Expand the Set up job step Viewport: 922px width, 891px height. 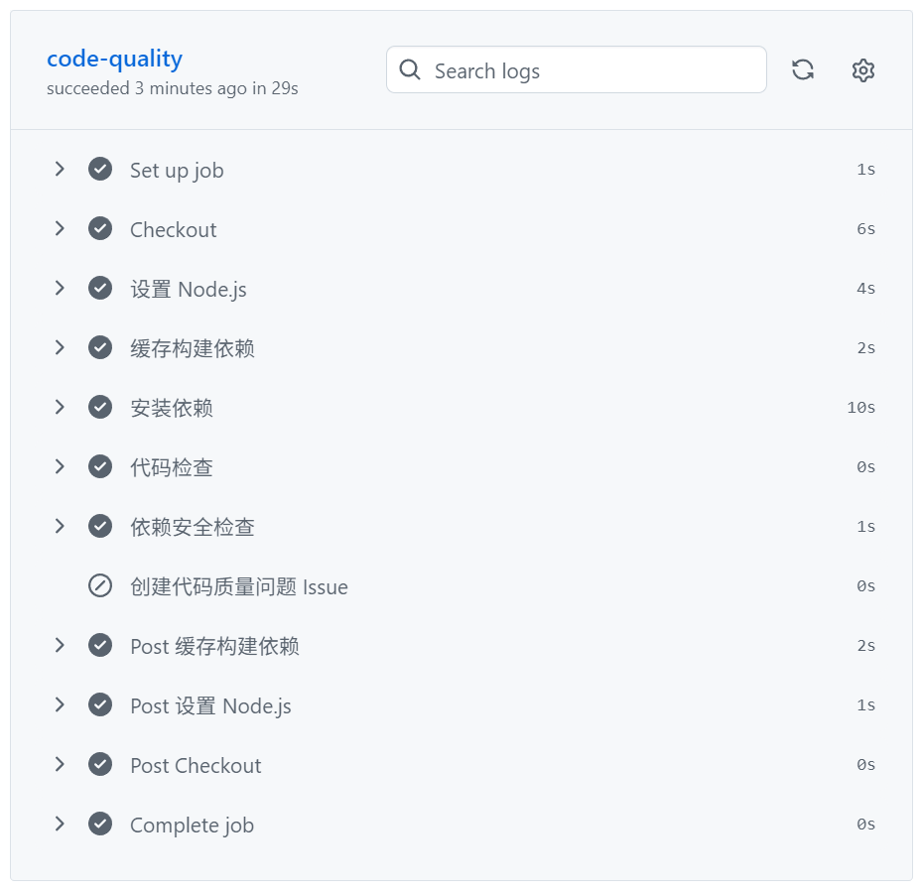pos(60,169)
